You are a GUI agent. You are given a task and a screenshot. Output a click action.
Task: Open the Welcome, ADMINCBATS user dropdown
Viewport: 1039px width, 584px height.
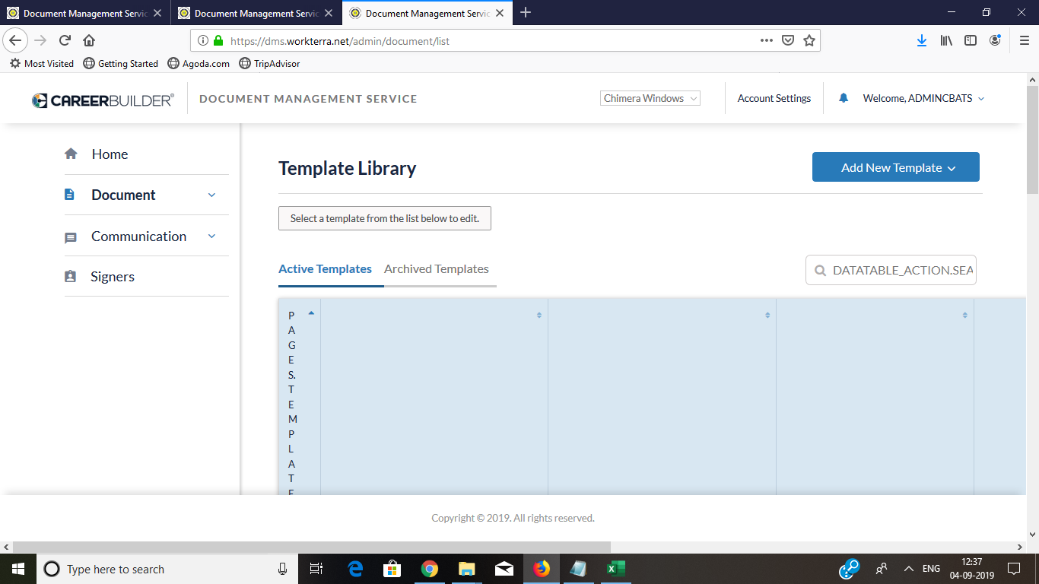(x=923, y=98)
